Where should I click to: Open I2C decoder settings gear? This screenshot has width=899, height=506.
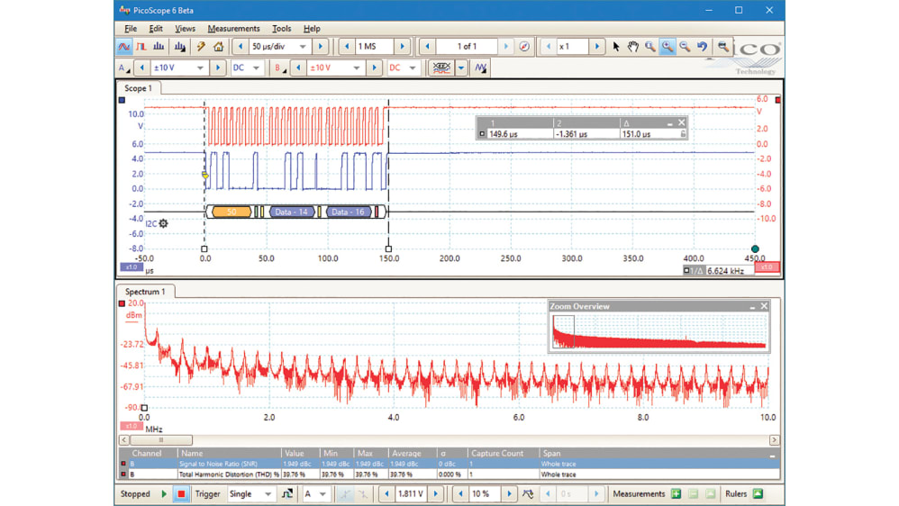(163, 223)
